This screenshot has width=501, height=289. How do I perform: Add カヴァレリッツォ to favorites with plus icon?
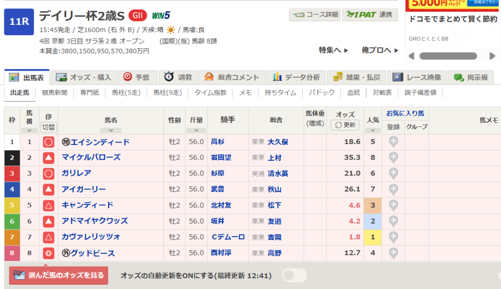[x=393, y=237]
